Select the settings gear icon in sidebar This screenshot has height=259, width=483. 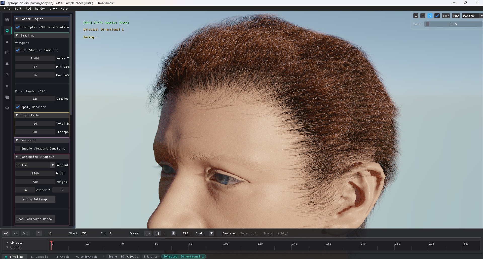pos(7,31)
